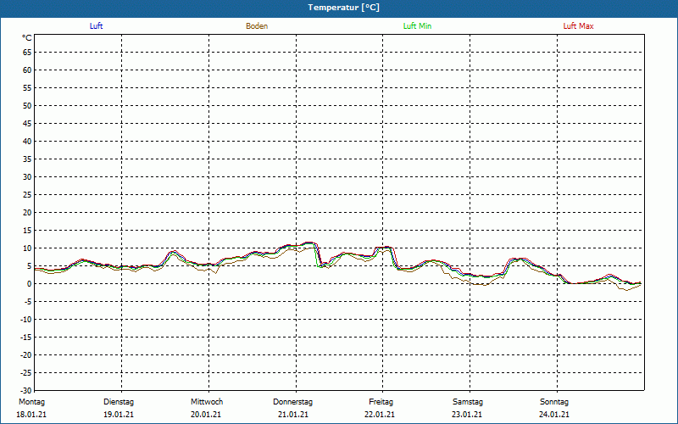Screen dimensions: 678x424
Task: Click the '35' y-axis value
Action: (x=27, y=159)
